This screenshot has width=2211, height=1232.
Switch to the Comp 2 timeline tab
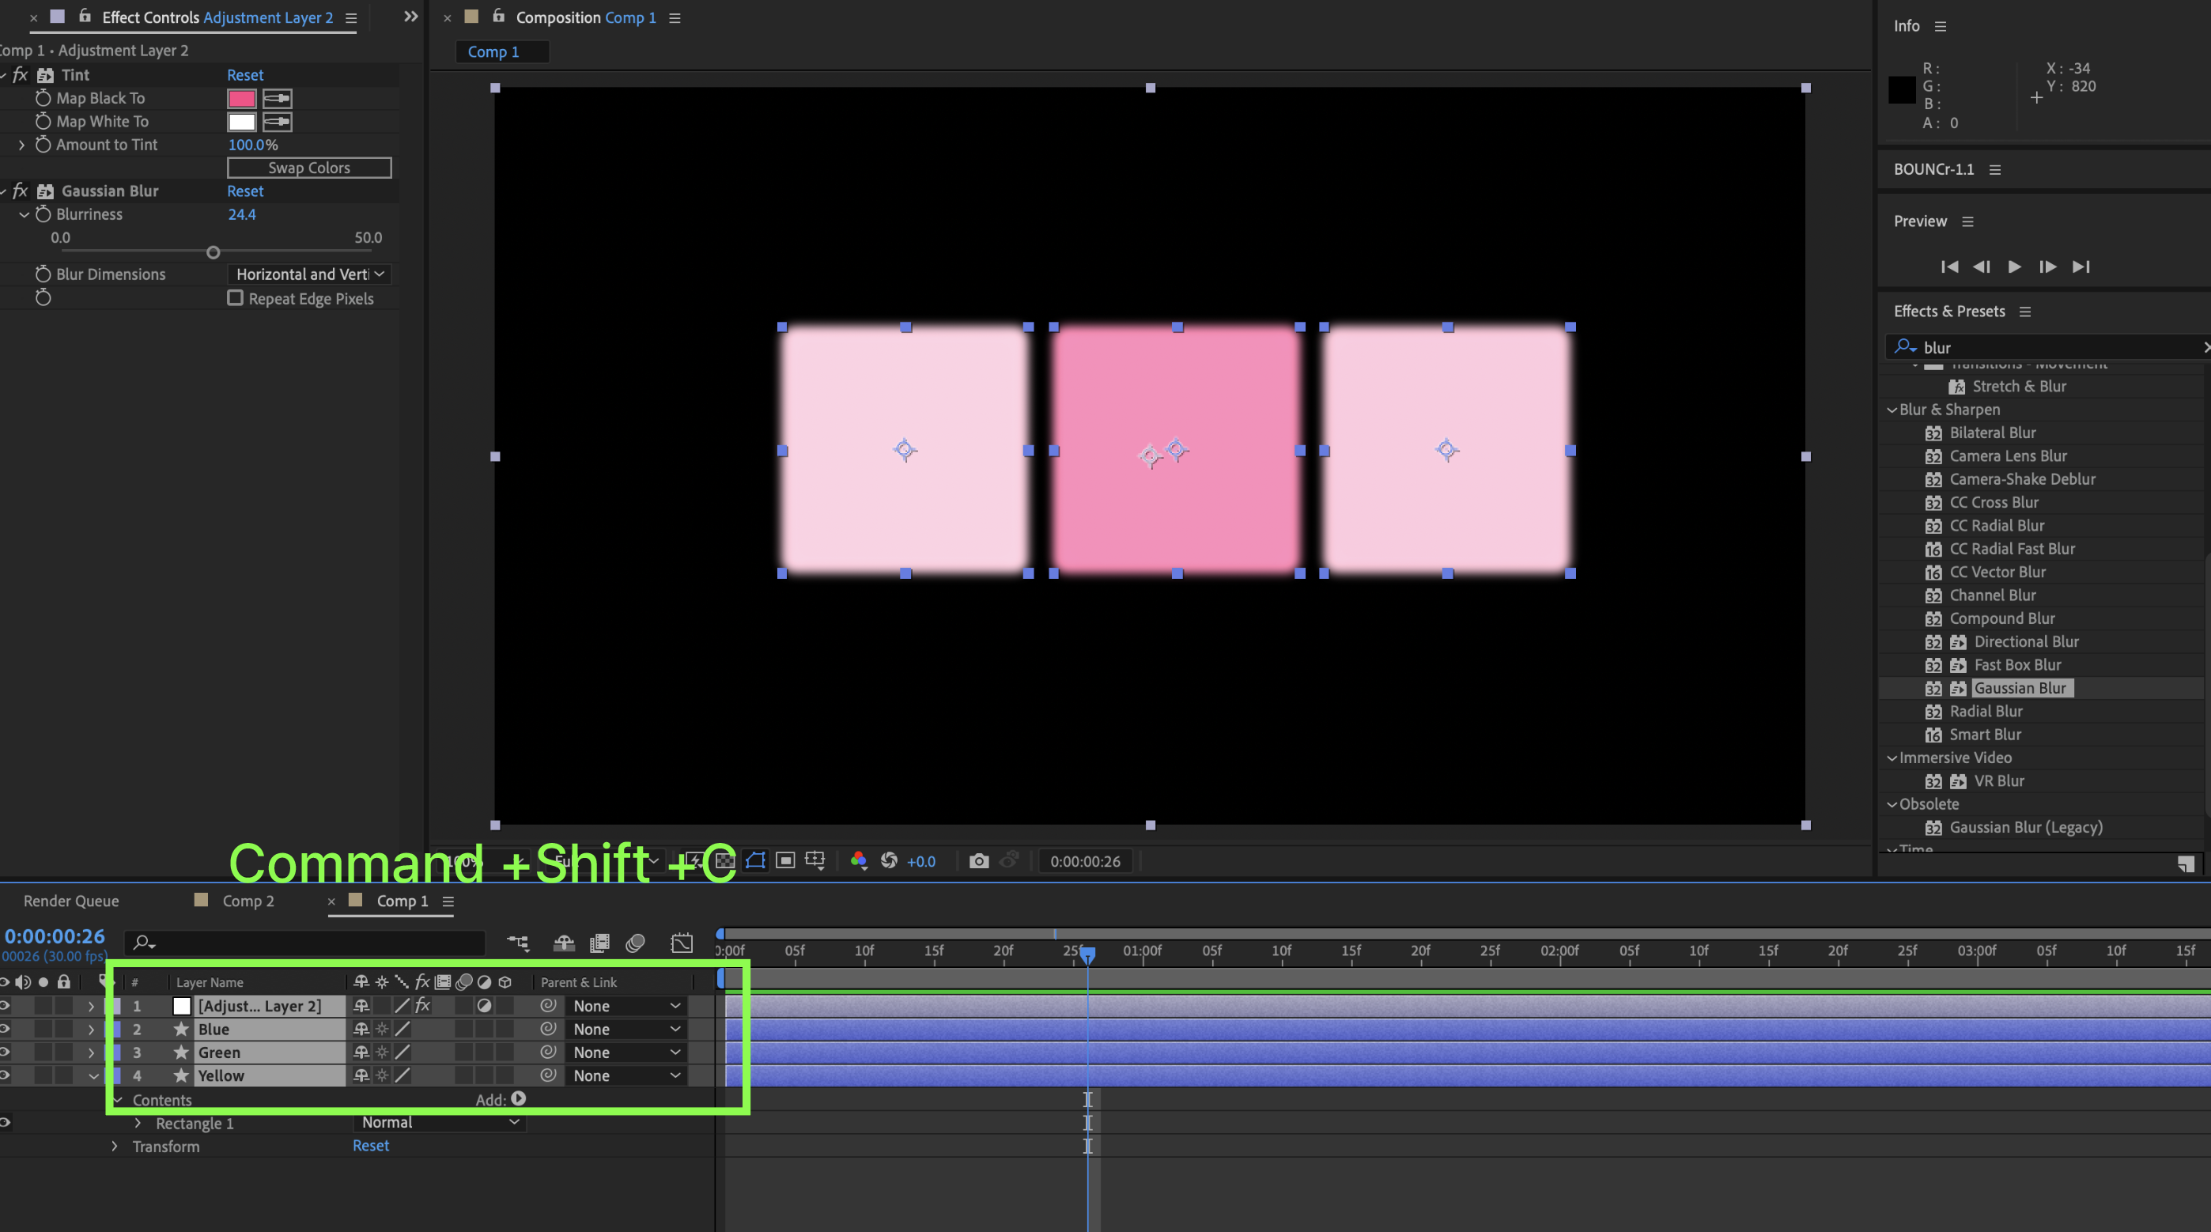[x=248, y=901]
